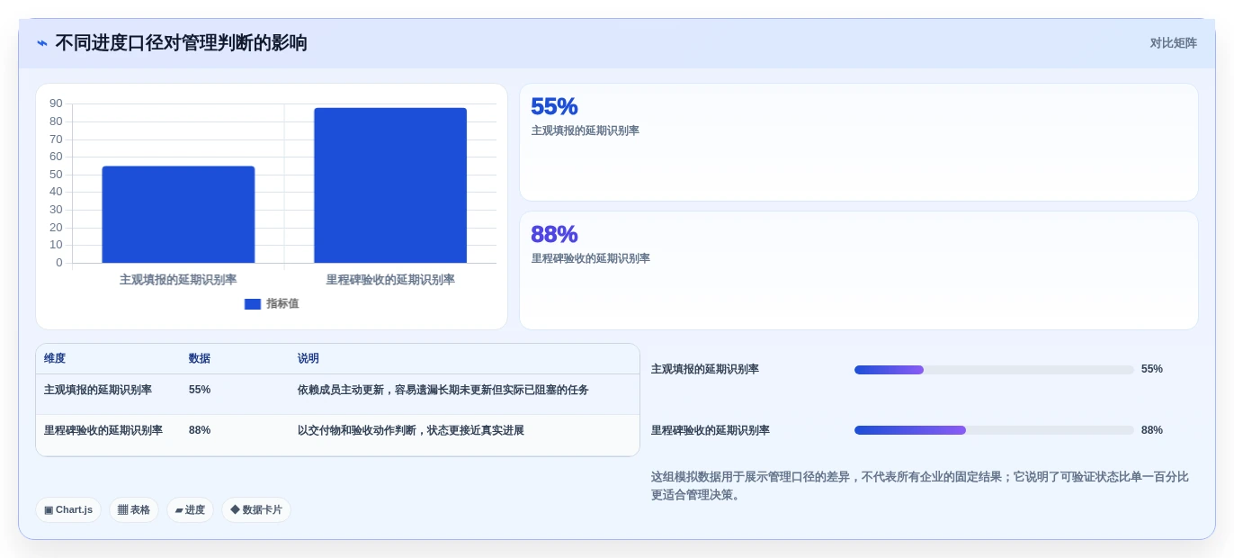This screenshot has height=558, width=1234.
Task: Click the 88% progress bar for 里程碑验收
Action: pos(994,430)
